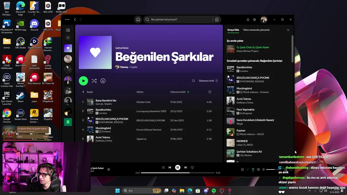This screenshot has width=347, height=195.
Task: Toggle the queue button in player bar
Action: point(253,170)
